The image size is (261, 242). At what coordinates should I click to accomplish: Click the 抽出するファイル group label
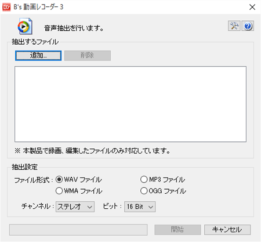coord(35,42)
